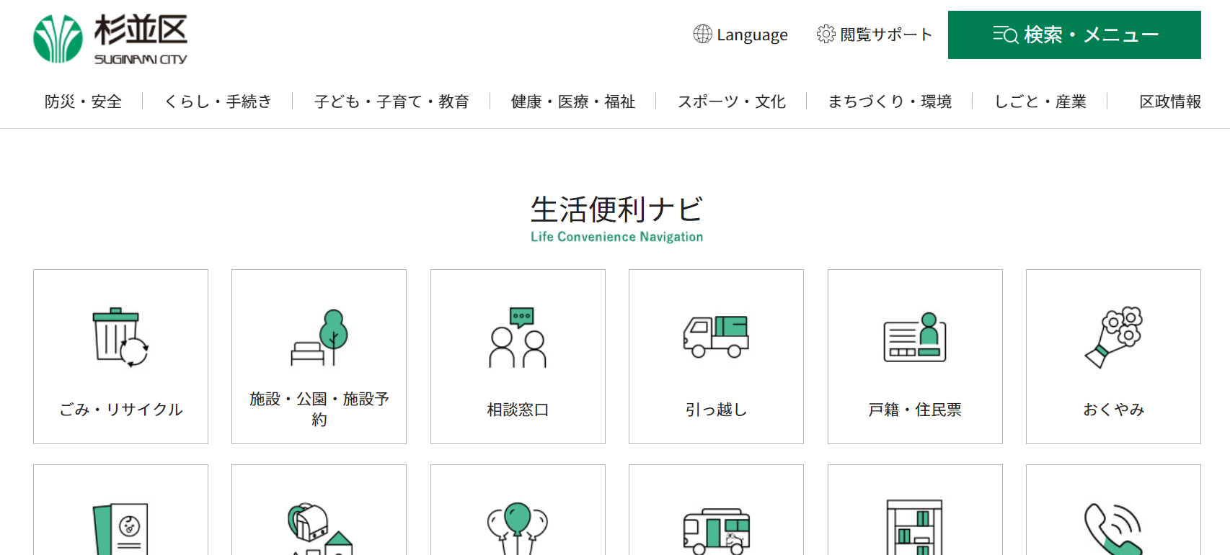
Task: Click the 閲覧サポート link text
Action: point(886,34)
